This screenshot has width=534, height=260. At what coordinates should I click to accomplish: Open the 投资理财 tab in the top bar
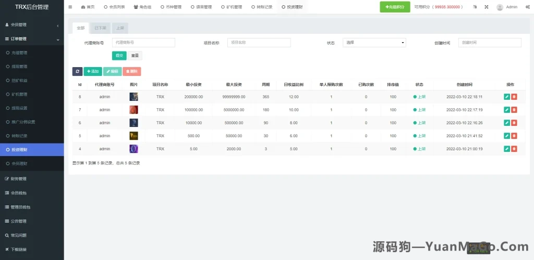pos(292,7)
